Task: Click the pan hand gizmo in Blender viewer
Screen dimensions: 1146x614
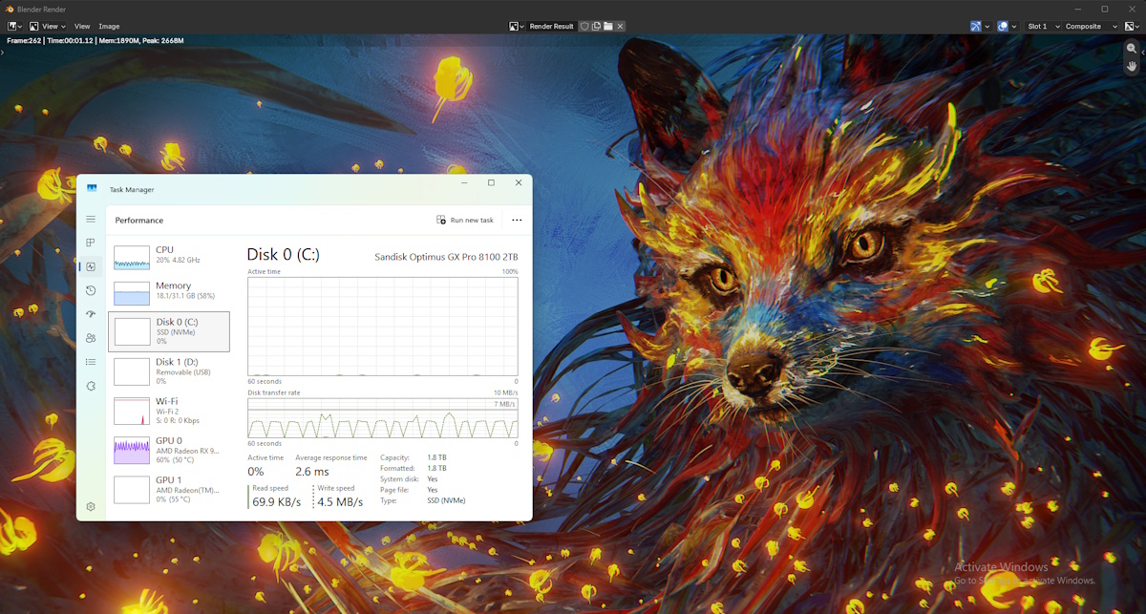Action: [1132, 66]
